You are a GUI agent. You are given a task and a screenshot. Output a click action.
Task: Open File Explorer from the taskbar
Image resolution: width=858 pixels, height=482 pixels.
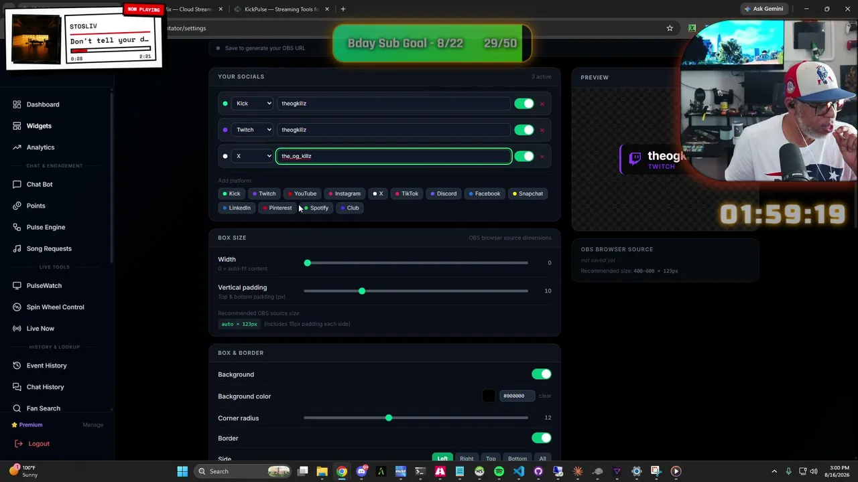click(322, 471)
